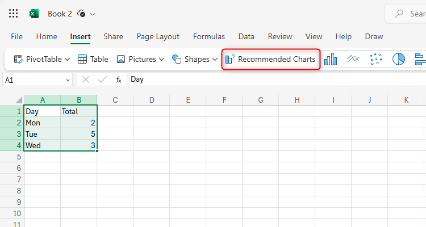
Task: Click the Excel logo icon
Action: point(35,14)
